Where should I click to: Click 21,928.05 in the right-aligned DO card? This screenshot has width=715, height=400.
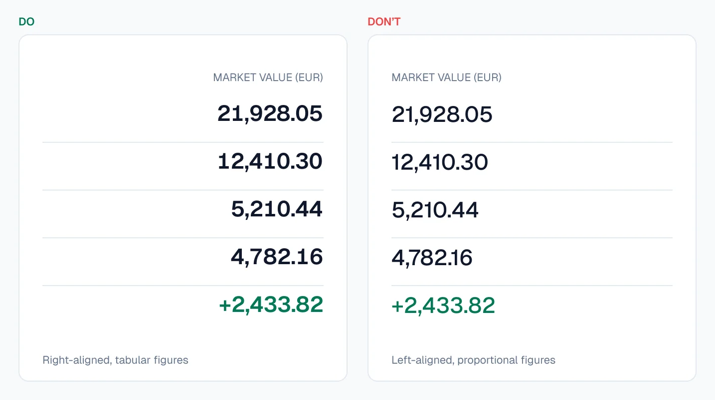pos(270,114)
